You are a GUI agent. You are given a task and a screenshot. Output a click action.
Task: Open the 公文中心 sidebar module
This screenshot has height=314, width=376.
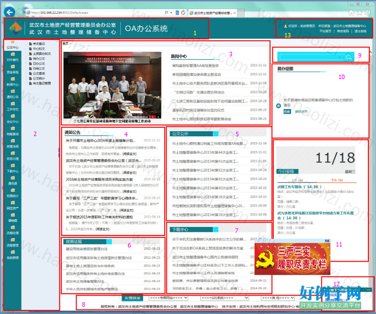13,45
